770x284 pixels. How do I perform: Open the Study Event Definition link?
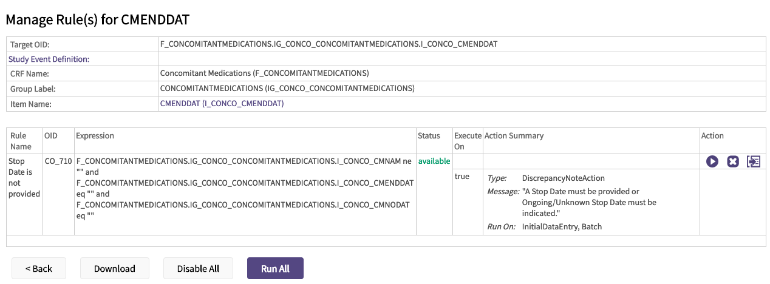pyautogui.click(x=49, y=59)
